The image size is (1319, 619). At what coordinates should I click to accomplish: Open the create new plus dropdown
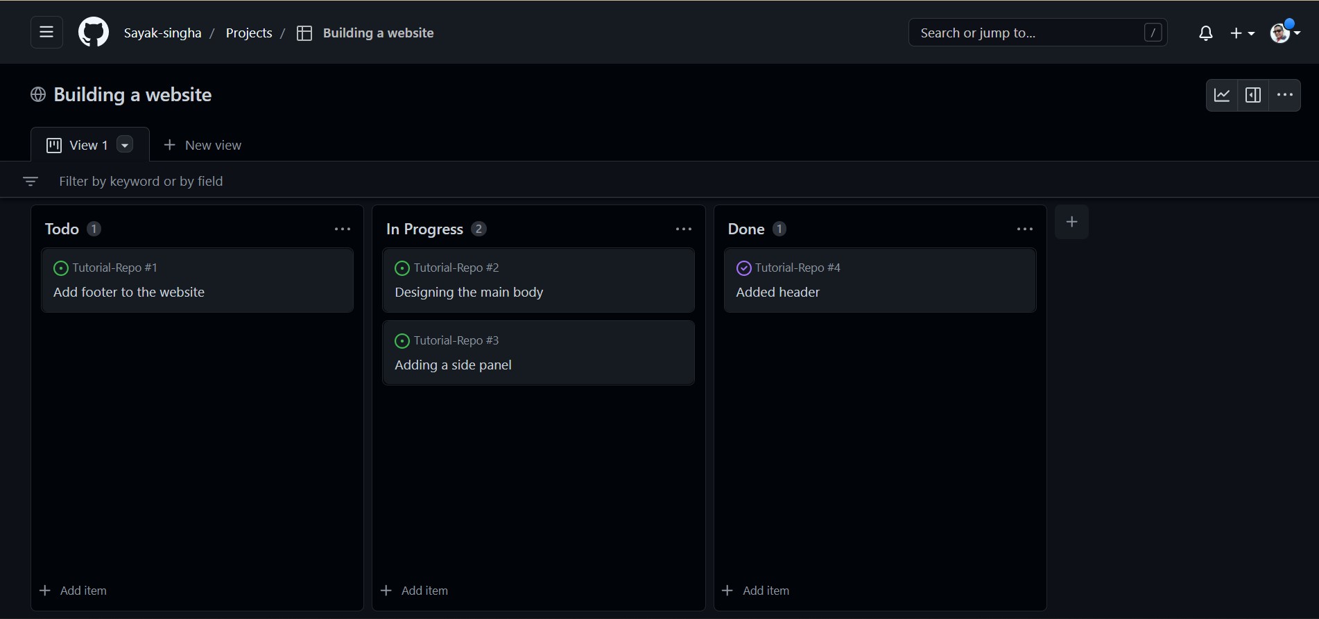(1242, 33)
